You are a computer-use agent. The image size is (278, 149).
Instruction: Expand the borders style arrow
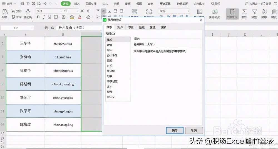(59, 17)
